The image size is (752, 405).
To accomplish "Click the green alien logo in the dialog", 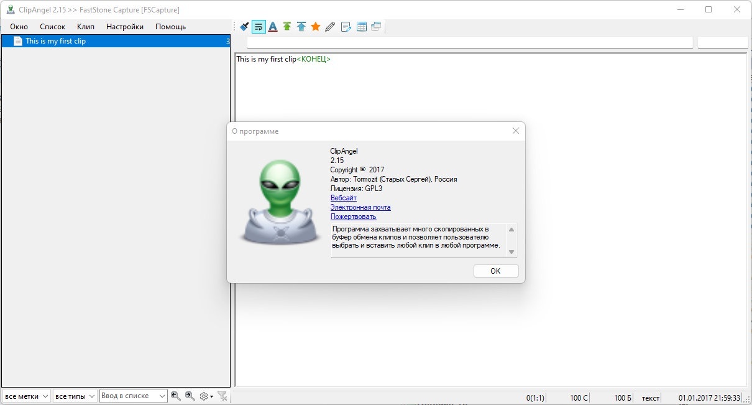I will 280,202.
